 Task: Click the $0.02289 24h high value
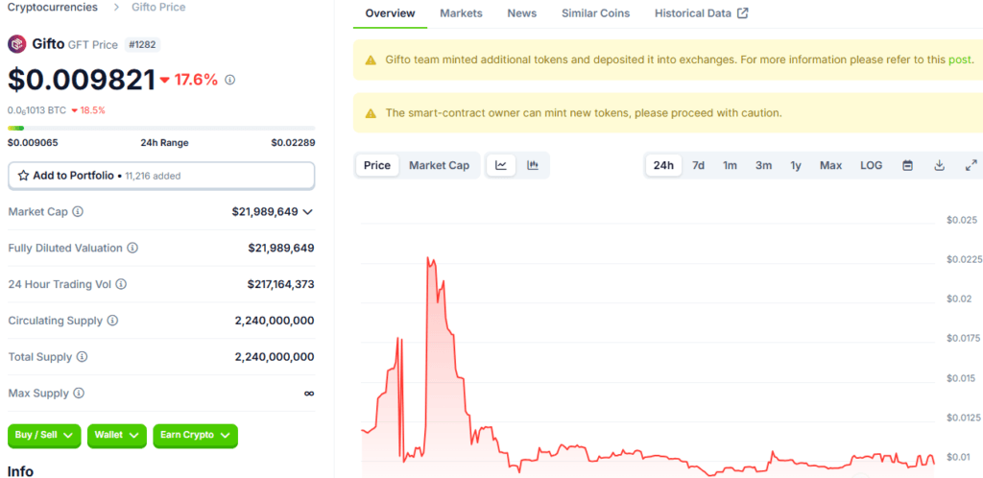pos(293,143)
